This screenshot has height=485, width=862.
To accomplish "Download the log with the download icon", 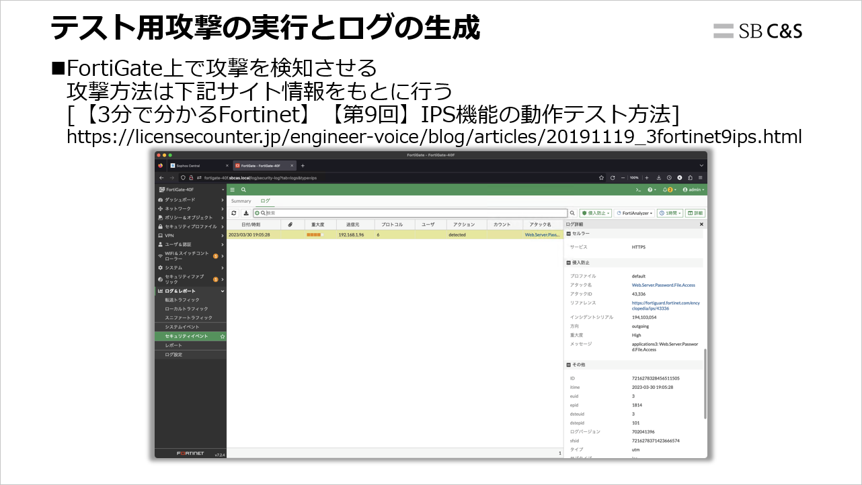I will pos(246,213).
